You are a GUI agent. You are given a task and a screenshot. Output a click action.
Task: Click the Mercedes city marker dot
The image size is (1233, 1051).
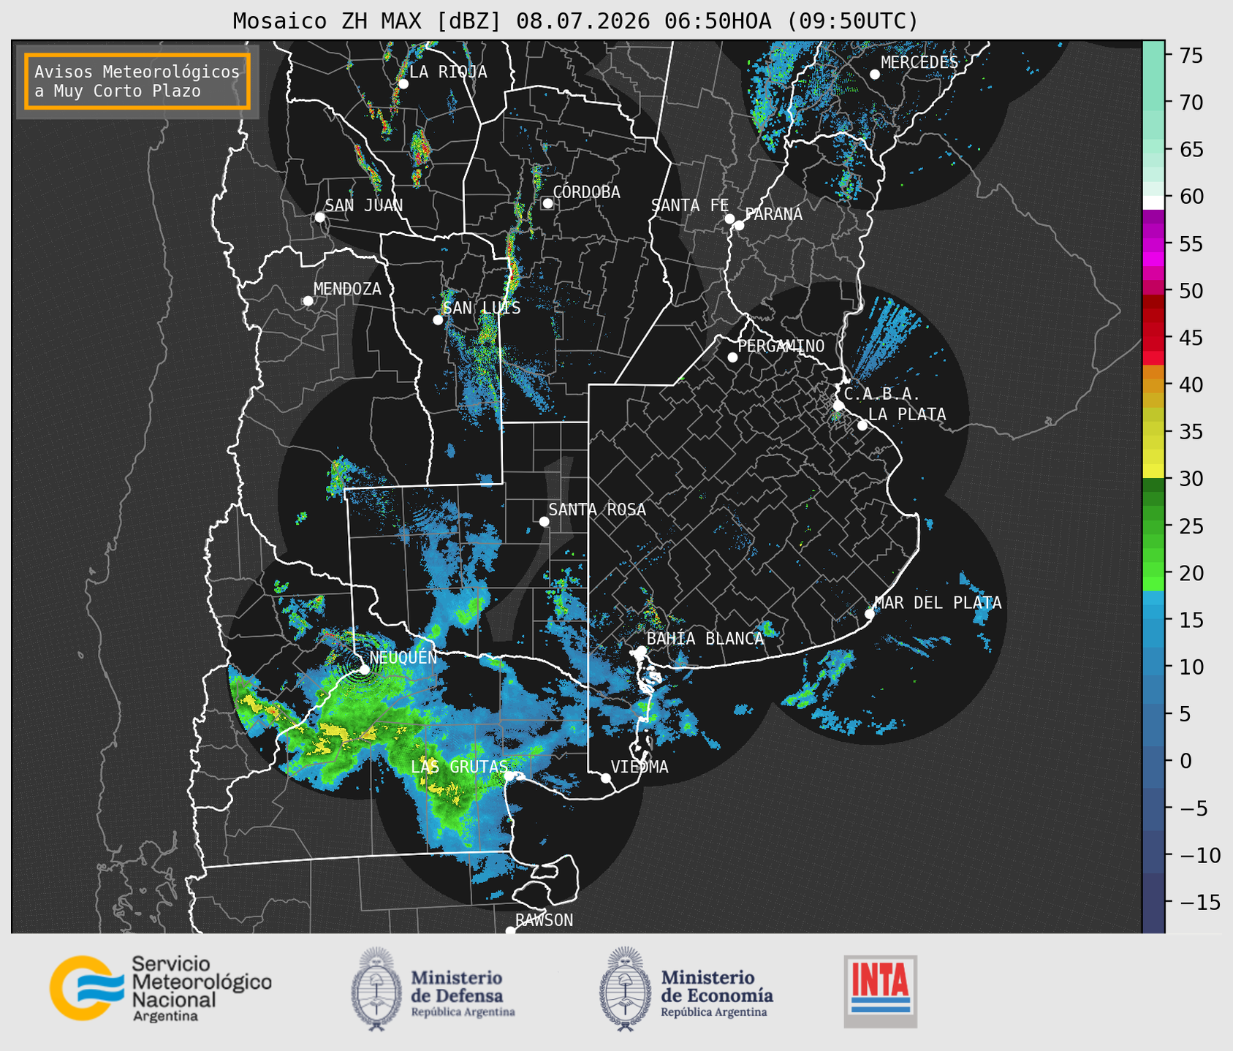[x=874, y=75]
